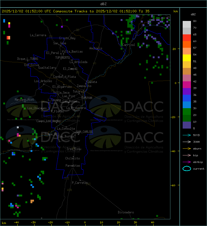Select the Pareditas location label
The image size is (207, 226).
(73, 166)
